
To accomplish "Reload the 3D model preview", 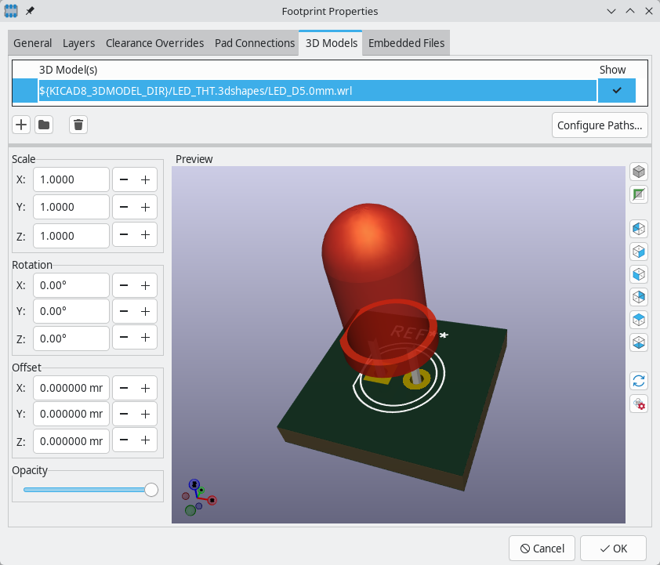I will (x=639, y=381).
